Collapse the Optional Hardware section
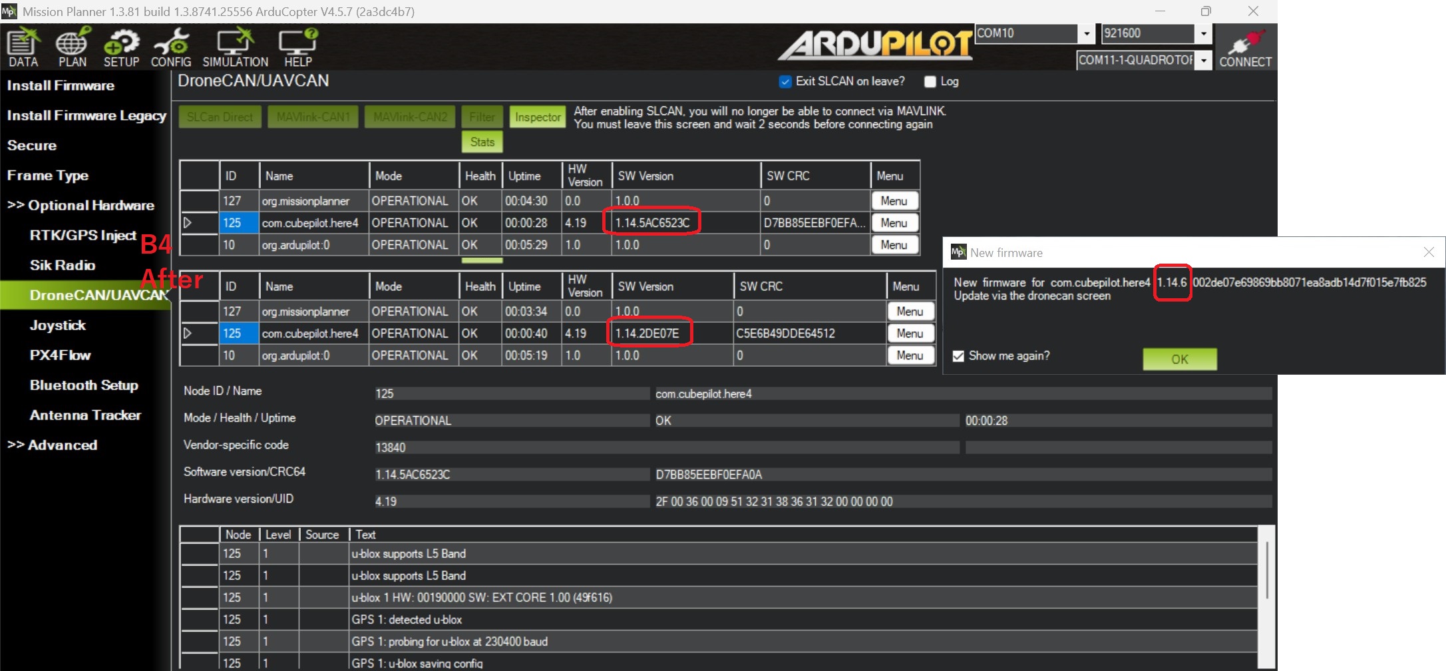 [81, 205]
